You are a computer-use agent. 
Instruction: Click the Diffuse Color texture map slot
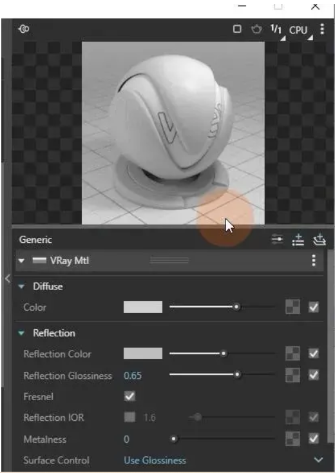292,307
